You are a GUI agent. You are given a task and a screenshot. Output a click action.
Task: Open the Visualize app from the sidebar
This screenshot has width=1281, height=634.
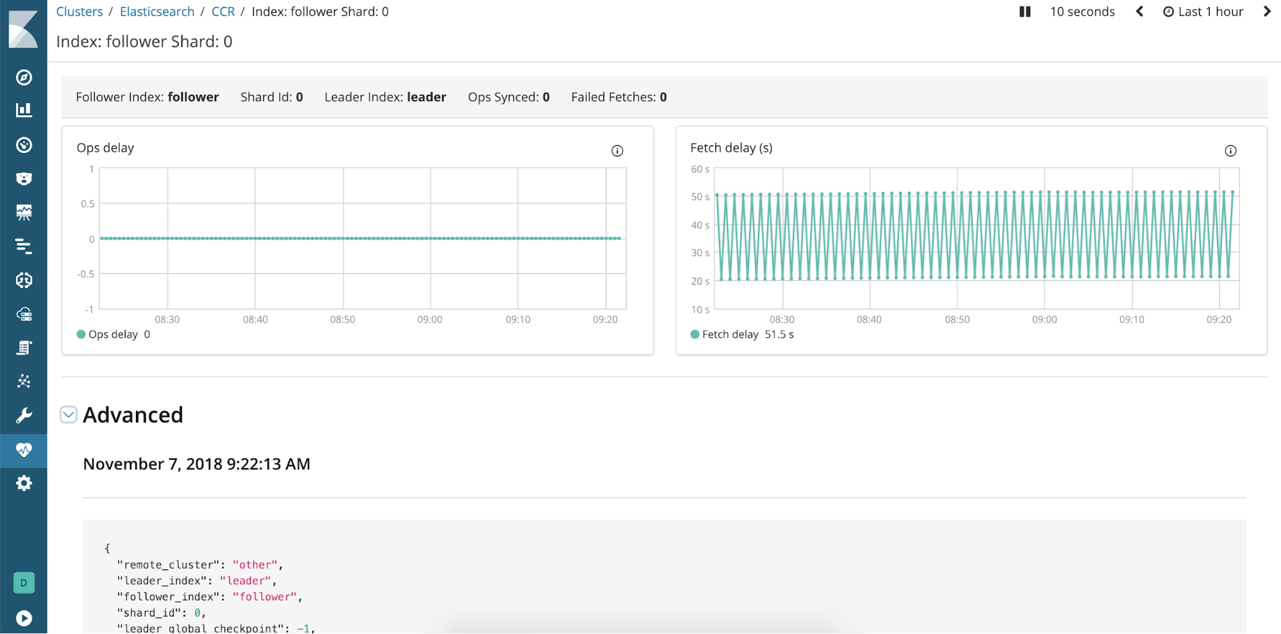(x=24, y=109)
